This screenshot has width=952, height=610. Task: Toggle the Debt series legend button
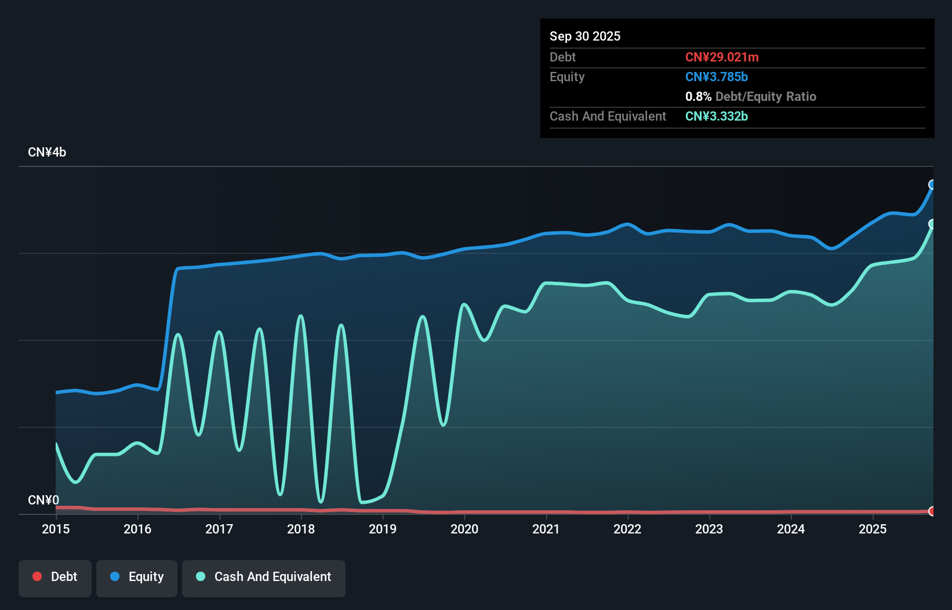point(55,578)
